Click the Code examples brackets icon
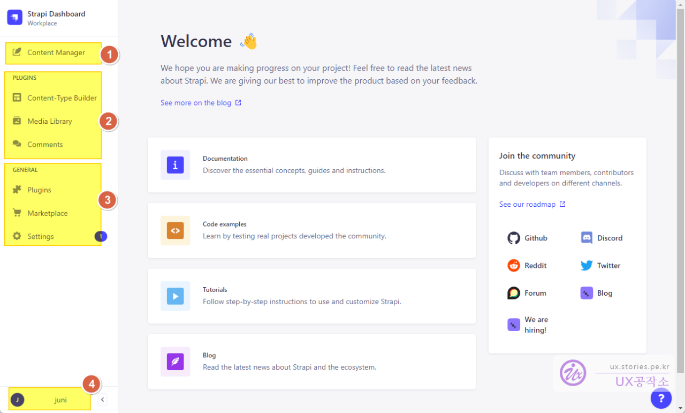 pyautogui.click(x=175, y=231)
